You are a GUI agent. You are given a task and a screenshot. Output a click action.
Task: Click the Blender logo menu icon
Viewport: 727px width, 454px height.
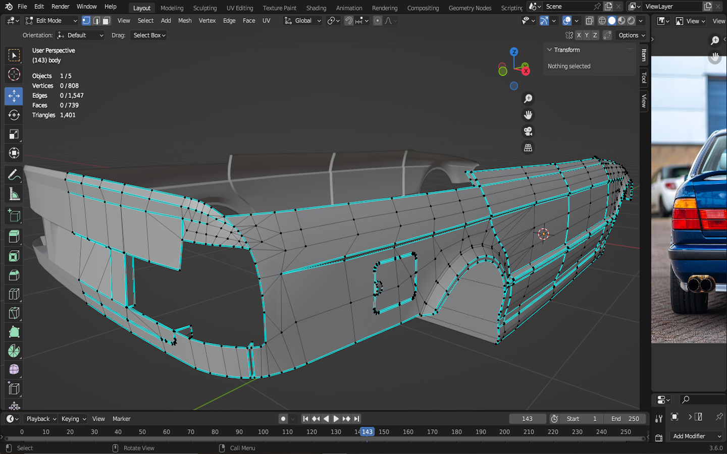9,7
